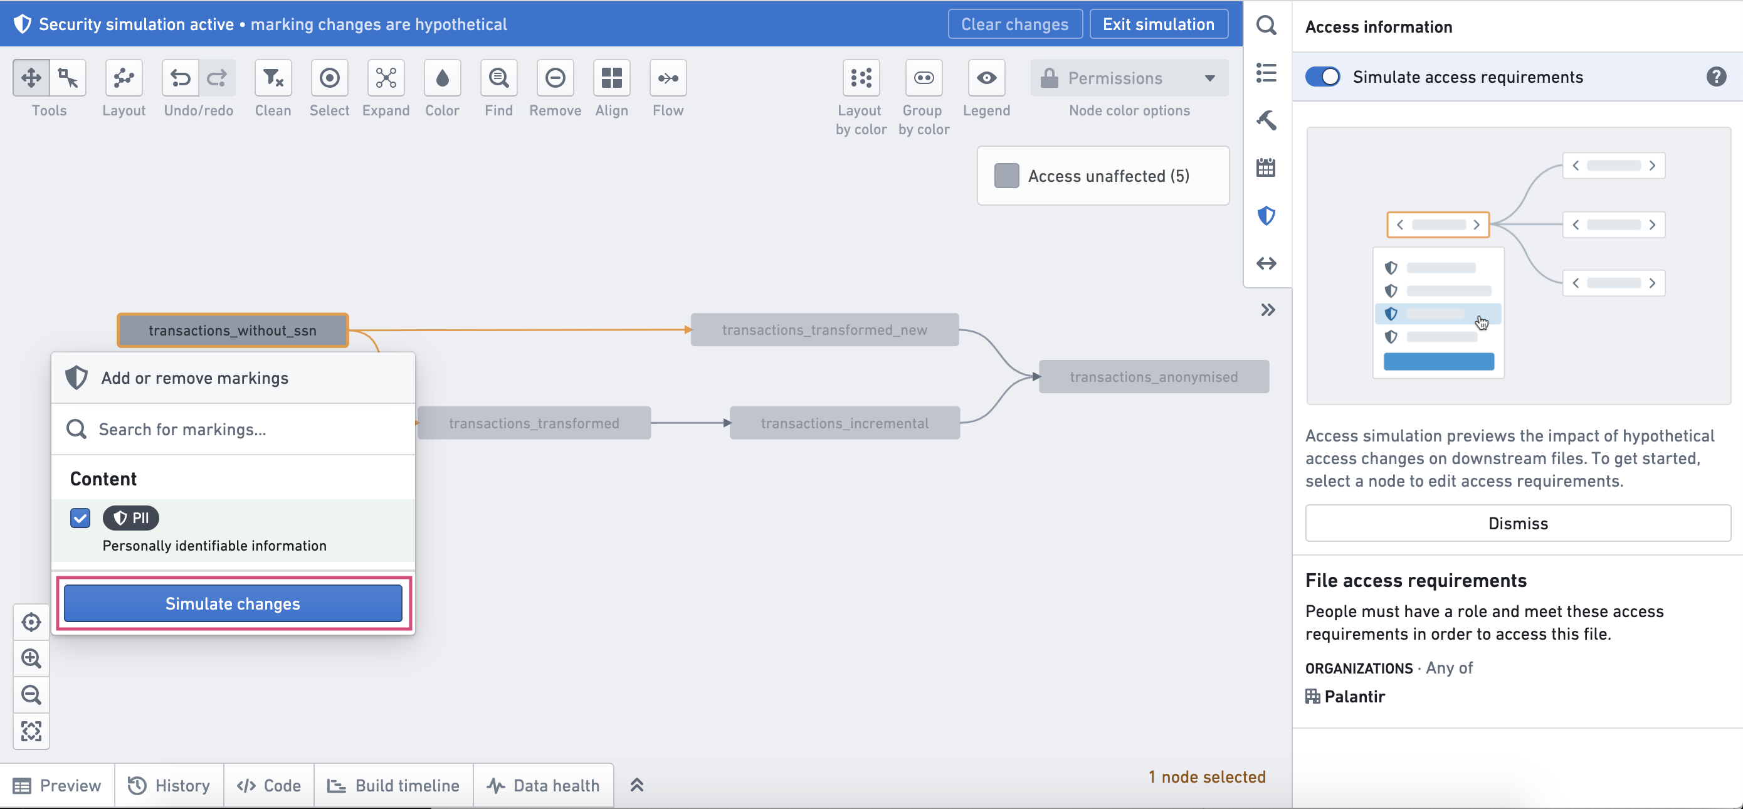
Task: Click Exit simulation button
Action: (1159, 24)
